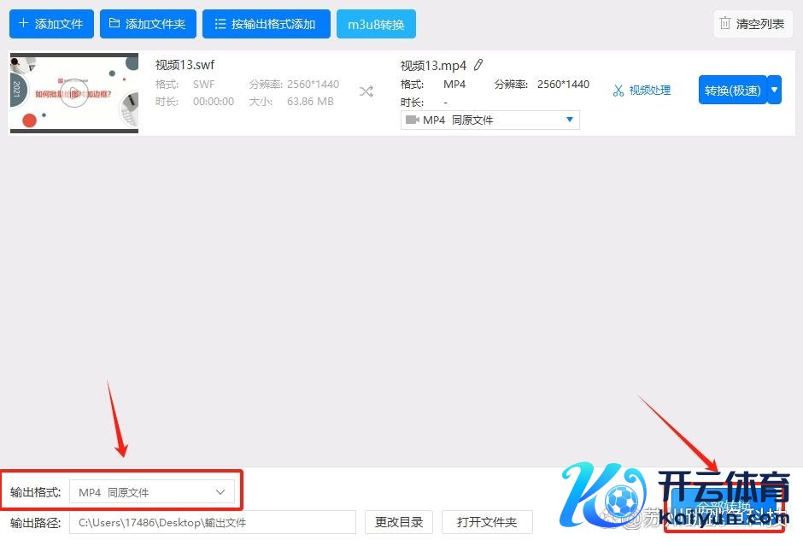Click the list icon on 按输出格式添加

click(220, 24)
